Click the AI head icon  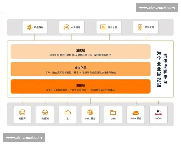click(x=66, y=27)
